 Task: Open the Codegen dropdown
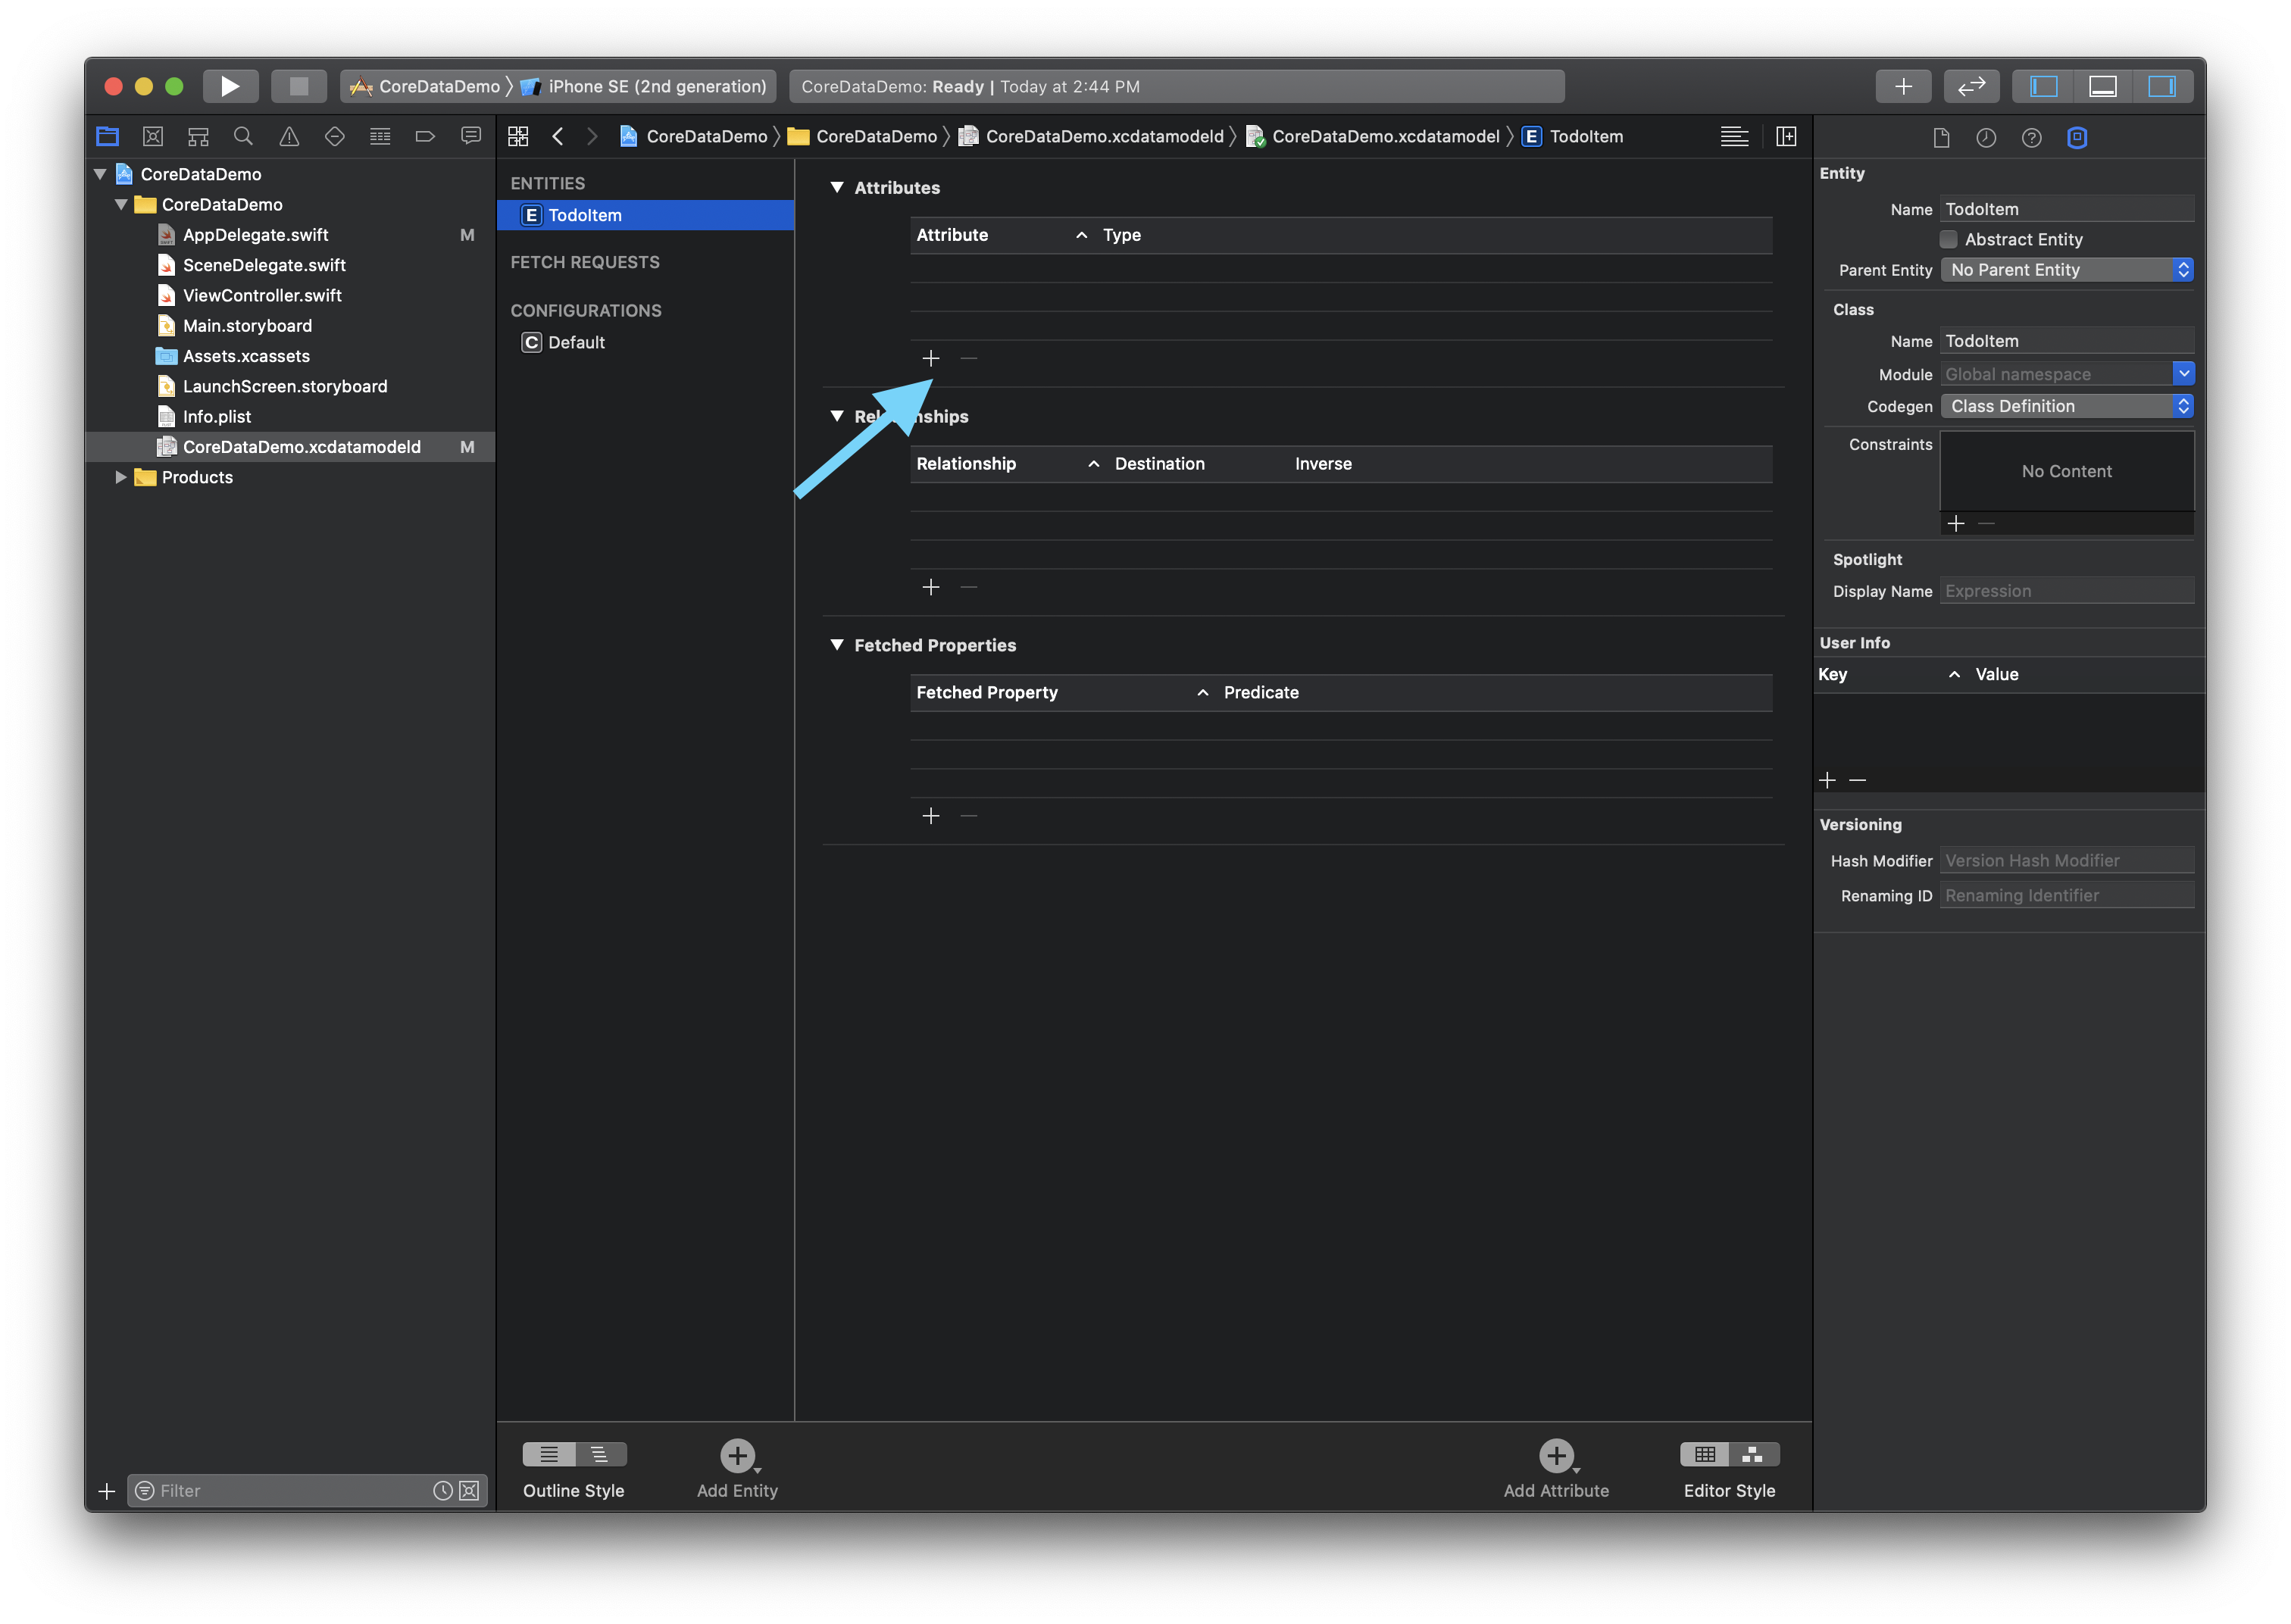(2066, 406)
